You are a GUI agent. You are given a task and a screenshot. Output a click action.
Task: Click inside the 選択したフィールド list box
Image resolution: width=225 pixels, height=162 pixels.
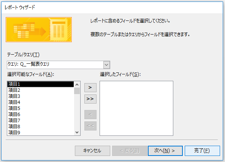click(136, 108)
